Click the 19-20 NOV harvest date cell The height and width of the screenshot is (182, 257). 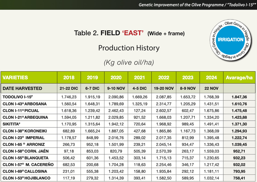[164, 88]
